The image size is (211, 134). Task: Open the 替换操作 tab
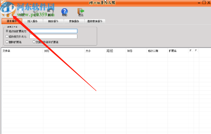tap(74, 21)
